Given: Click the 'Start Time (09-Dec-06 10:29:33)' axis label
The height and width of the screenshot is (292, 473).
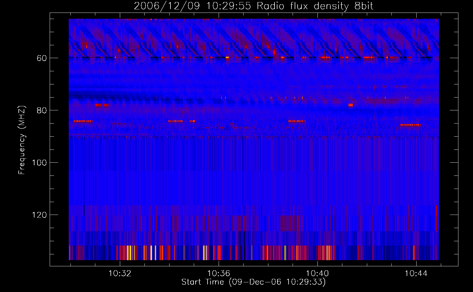Looking at the screenshot, I should point(253,282).
